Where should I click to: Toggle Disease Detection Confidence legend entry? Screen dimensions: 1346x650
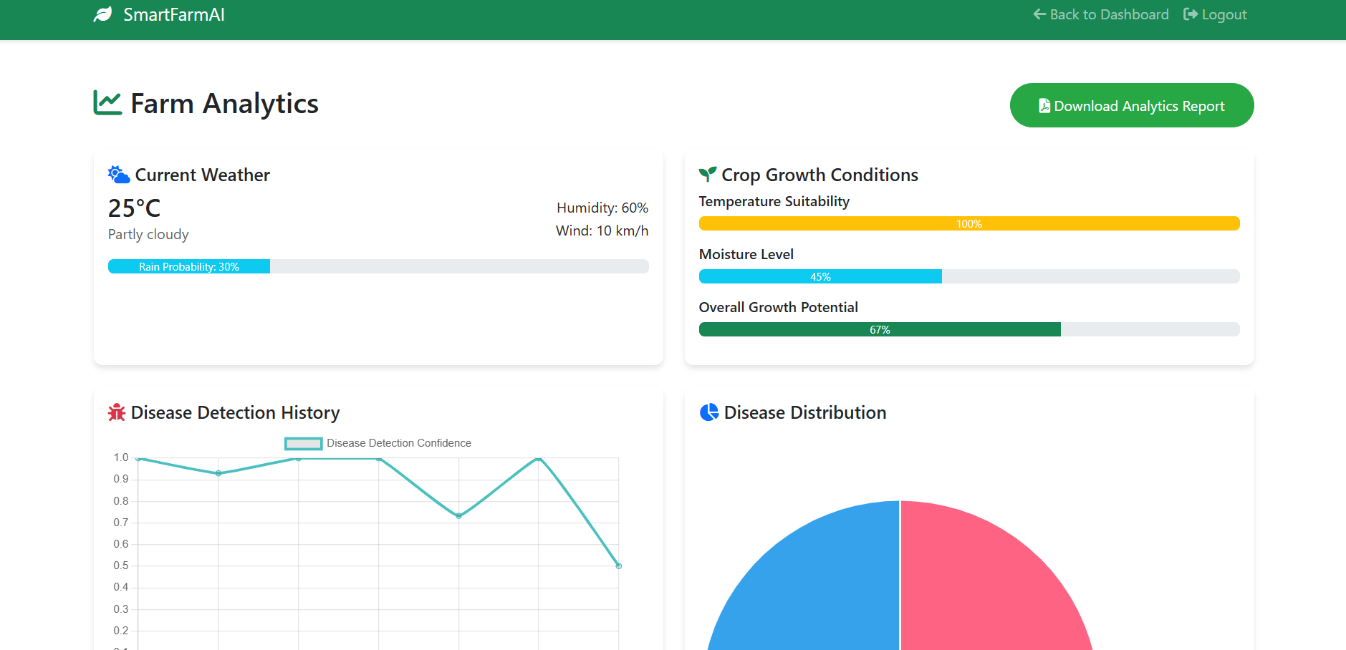click(x=378, y=443)
